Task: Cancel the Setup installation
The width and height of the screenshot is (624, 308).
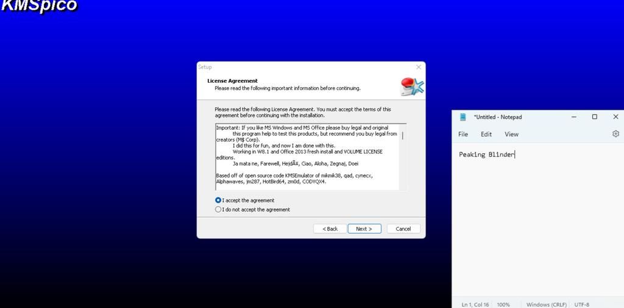Action: [x=403, y=228]
